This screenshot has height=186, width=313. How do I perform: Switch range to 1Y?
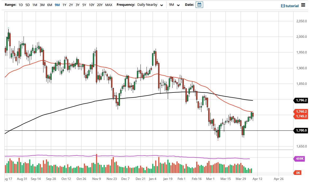[x=64, y=5]
